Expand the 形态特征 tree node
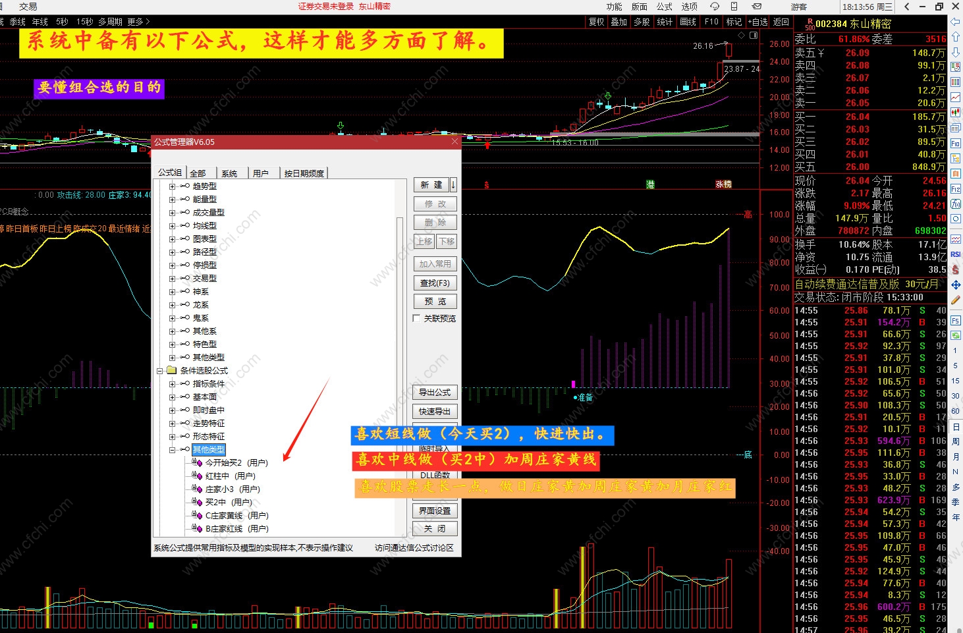Image resolution: width=963 pixels, height=633 pixels. (172, 437)
